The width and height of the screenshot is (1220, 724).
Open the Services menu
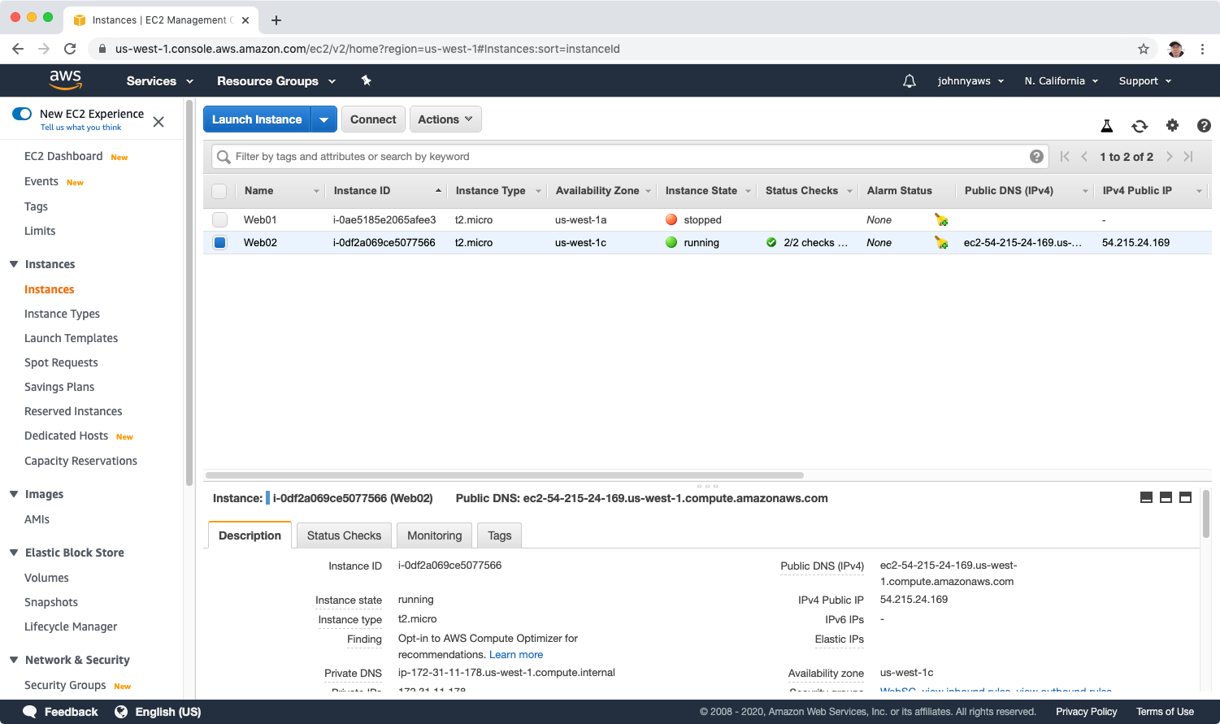pyautogui.click(x=160, y=81)
